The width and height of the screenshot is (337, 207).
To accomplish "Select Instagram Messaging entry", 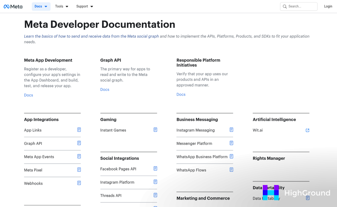I will tap(196, 130).
